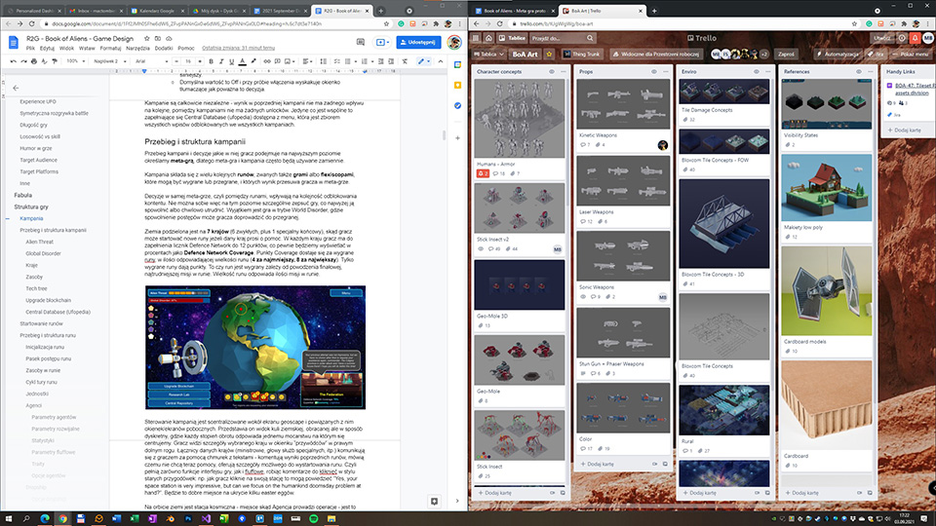Open the Cardboard models card
The image size is (936, 526).
[826, 301]
